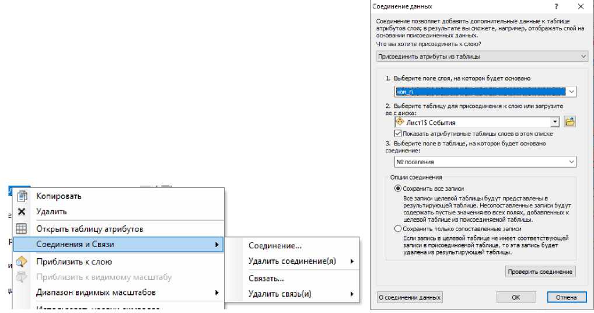Select 'Сохранить только сопоставленные записи' option
The width and height of the screenshot is (594, 313).
click(398, 229)
